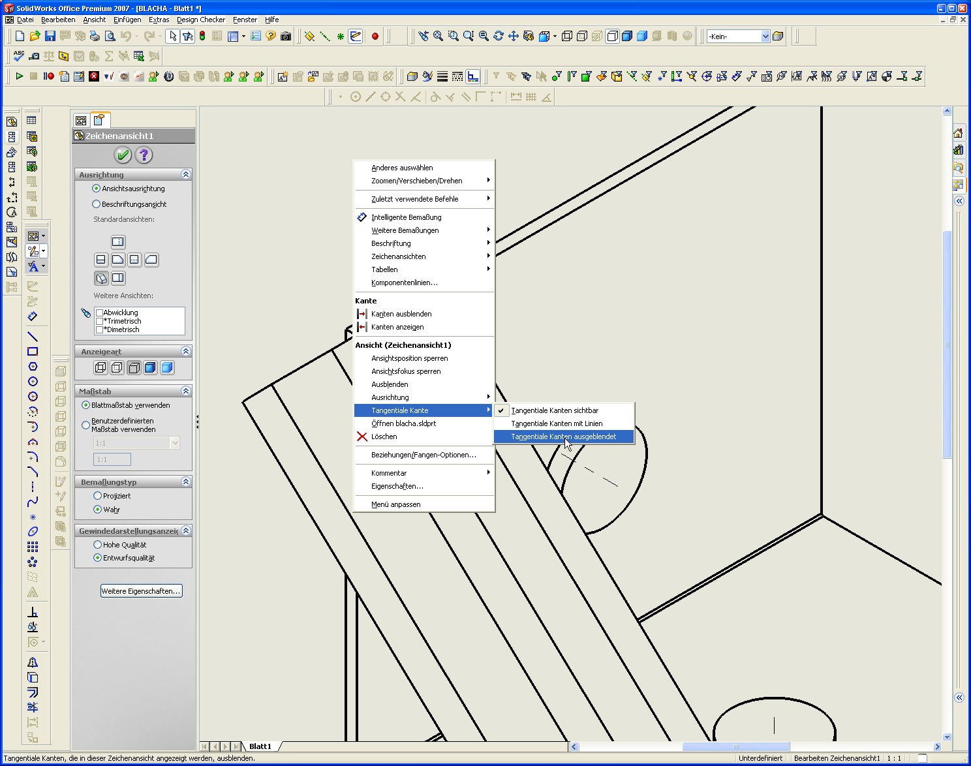Click the rotate view icon
Image resolution: width=971 pixels, height=766 pixels.
pyautogui.click(x=499, y=37)
